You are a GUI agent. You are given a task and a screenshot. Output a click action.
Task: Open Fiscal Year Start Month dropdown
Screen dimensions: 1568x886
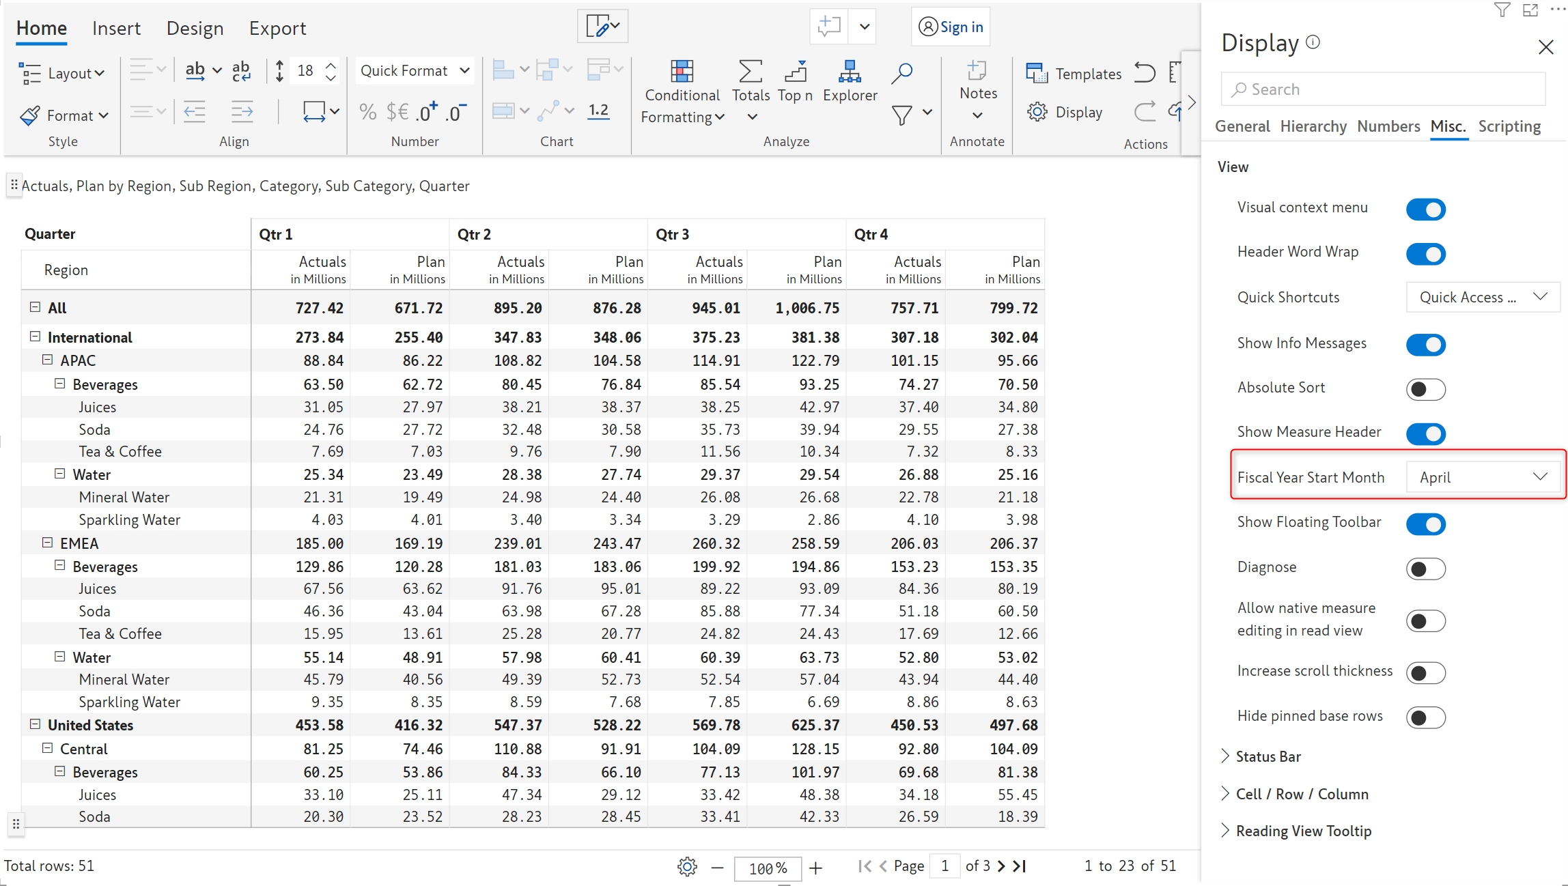1483,477
